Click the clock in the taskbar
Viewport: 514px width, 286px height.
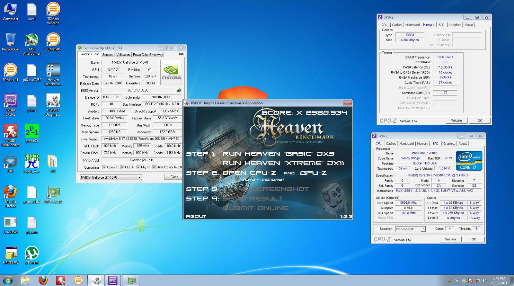(499, 281)
